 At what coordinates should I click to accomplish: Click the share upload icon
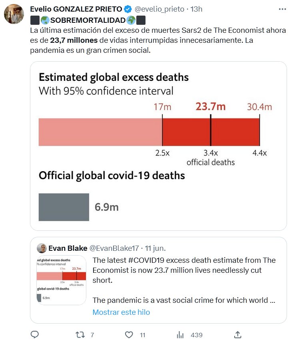(237, 334)
